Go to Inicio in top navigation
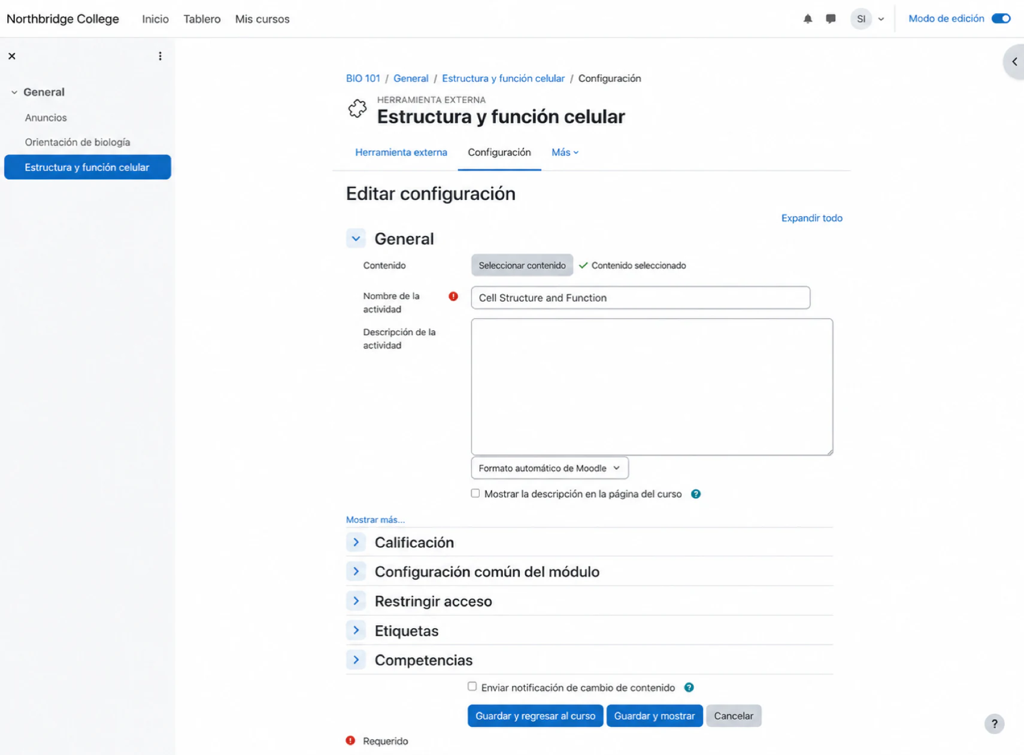Screen dimensions: 1024x755 point(155,19)
